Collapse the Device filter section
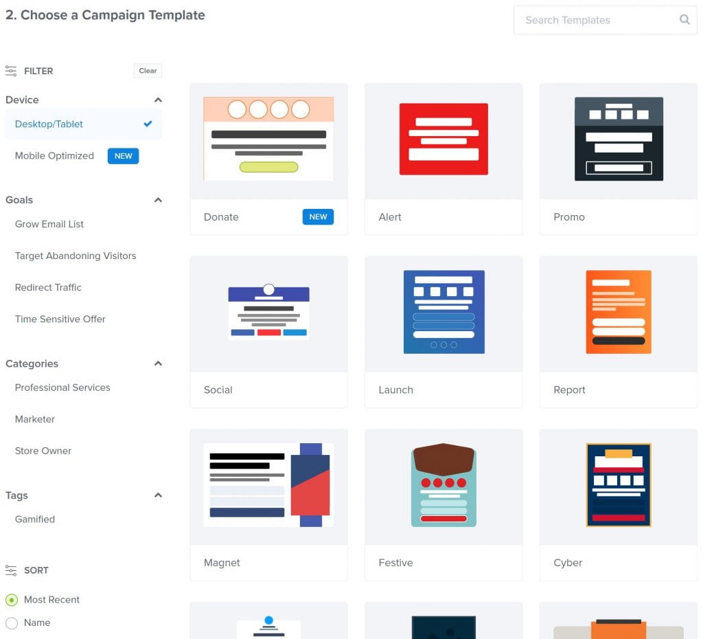This screenshot has height=639, width=703. click(158, 100)
